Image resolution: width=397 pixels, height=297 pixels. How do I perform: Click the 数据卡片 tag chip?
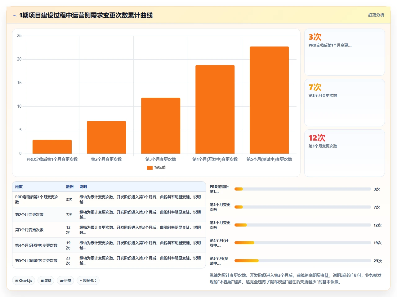coord(88,281)
